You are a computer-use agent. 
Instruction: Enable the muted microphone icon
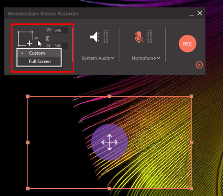(139, 37)
